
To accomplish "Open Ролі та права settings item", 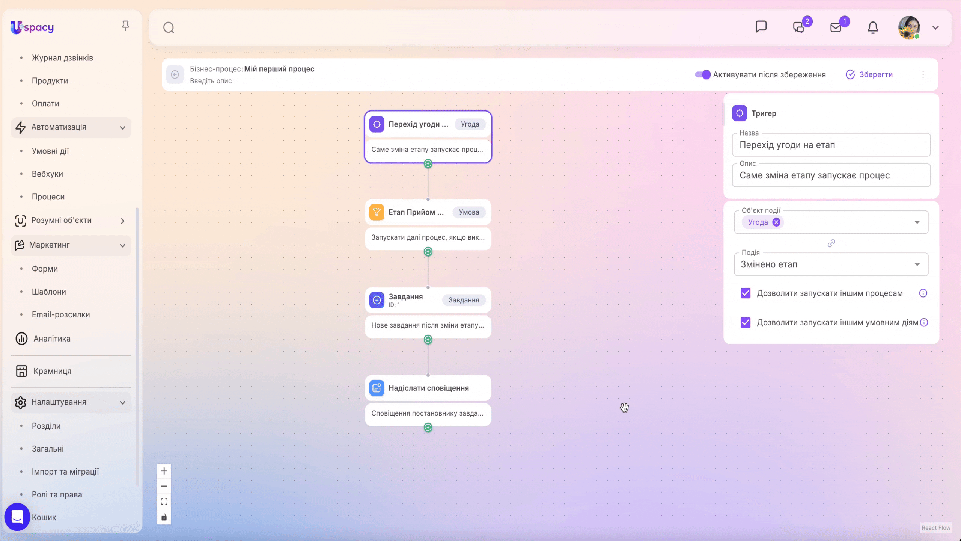I will coord(57,495).
